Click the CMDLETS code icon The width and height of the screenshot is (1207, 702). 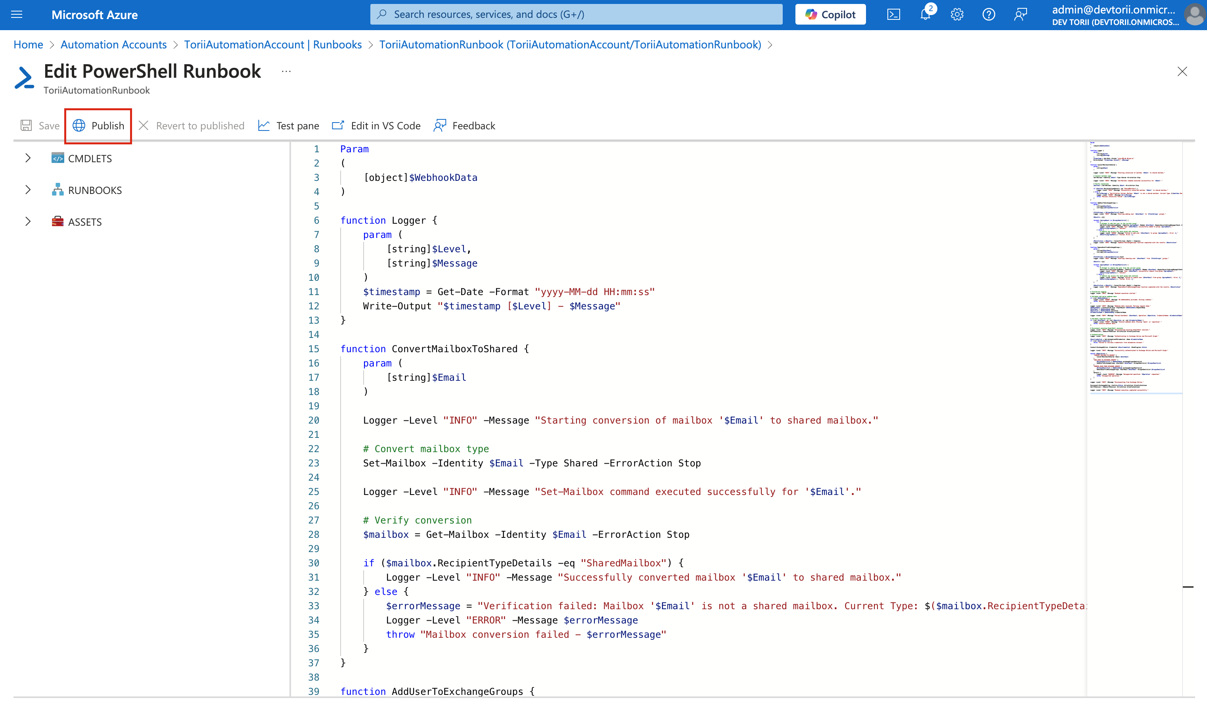[57, 158]
